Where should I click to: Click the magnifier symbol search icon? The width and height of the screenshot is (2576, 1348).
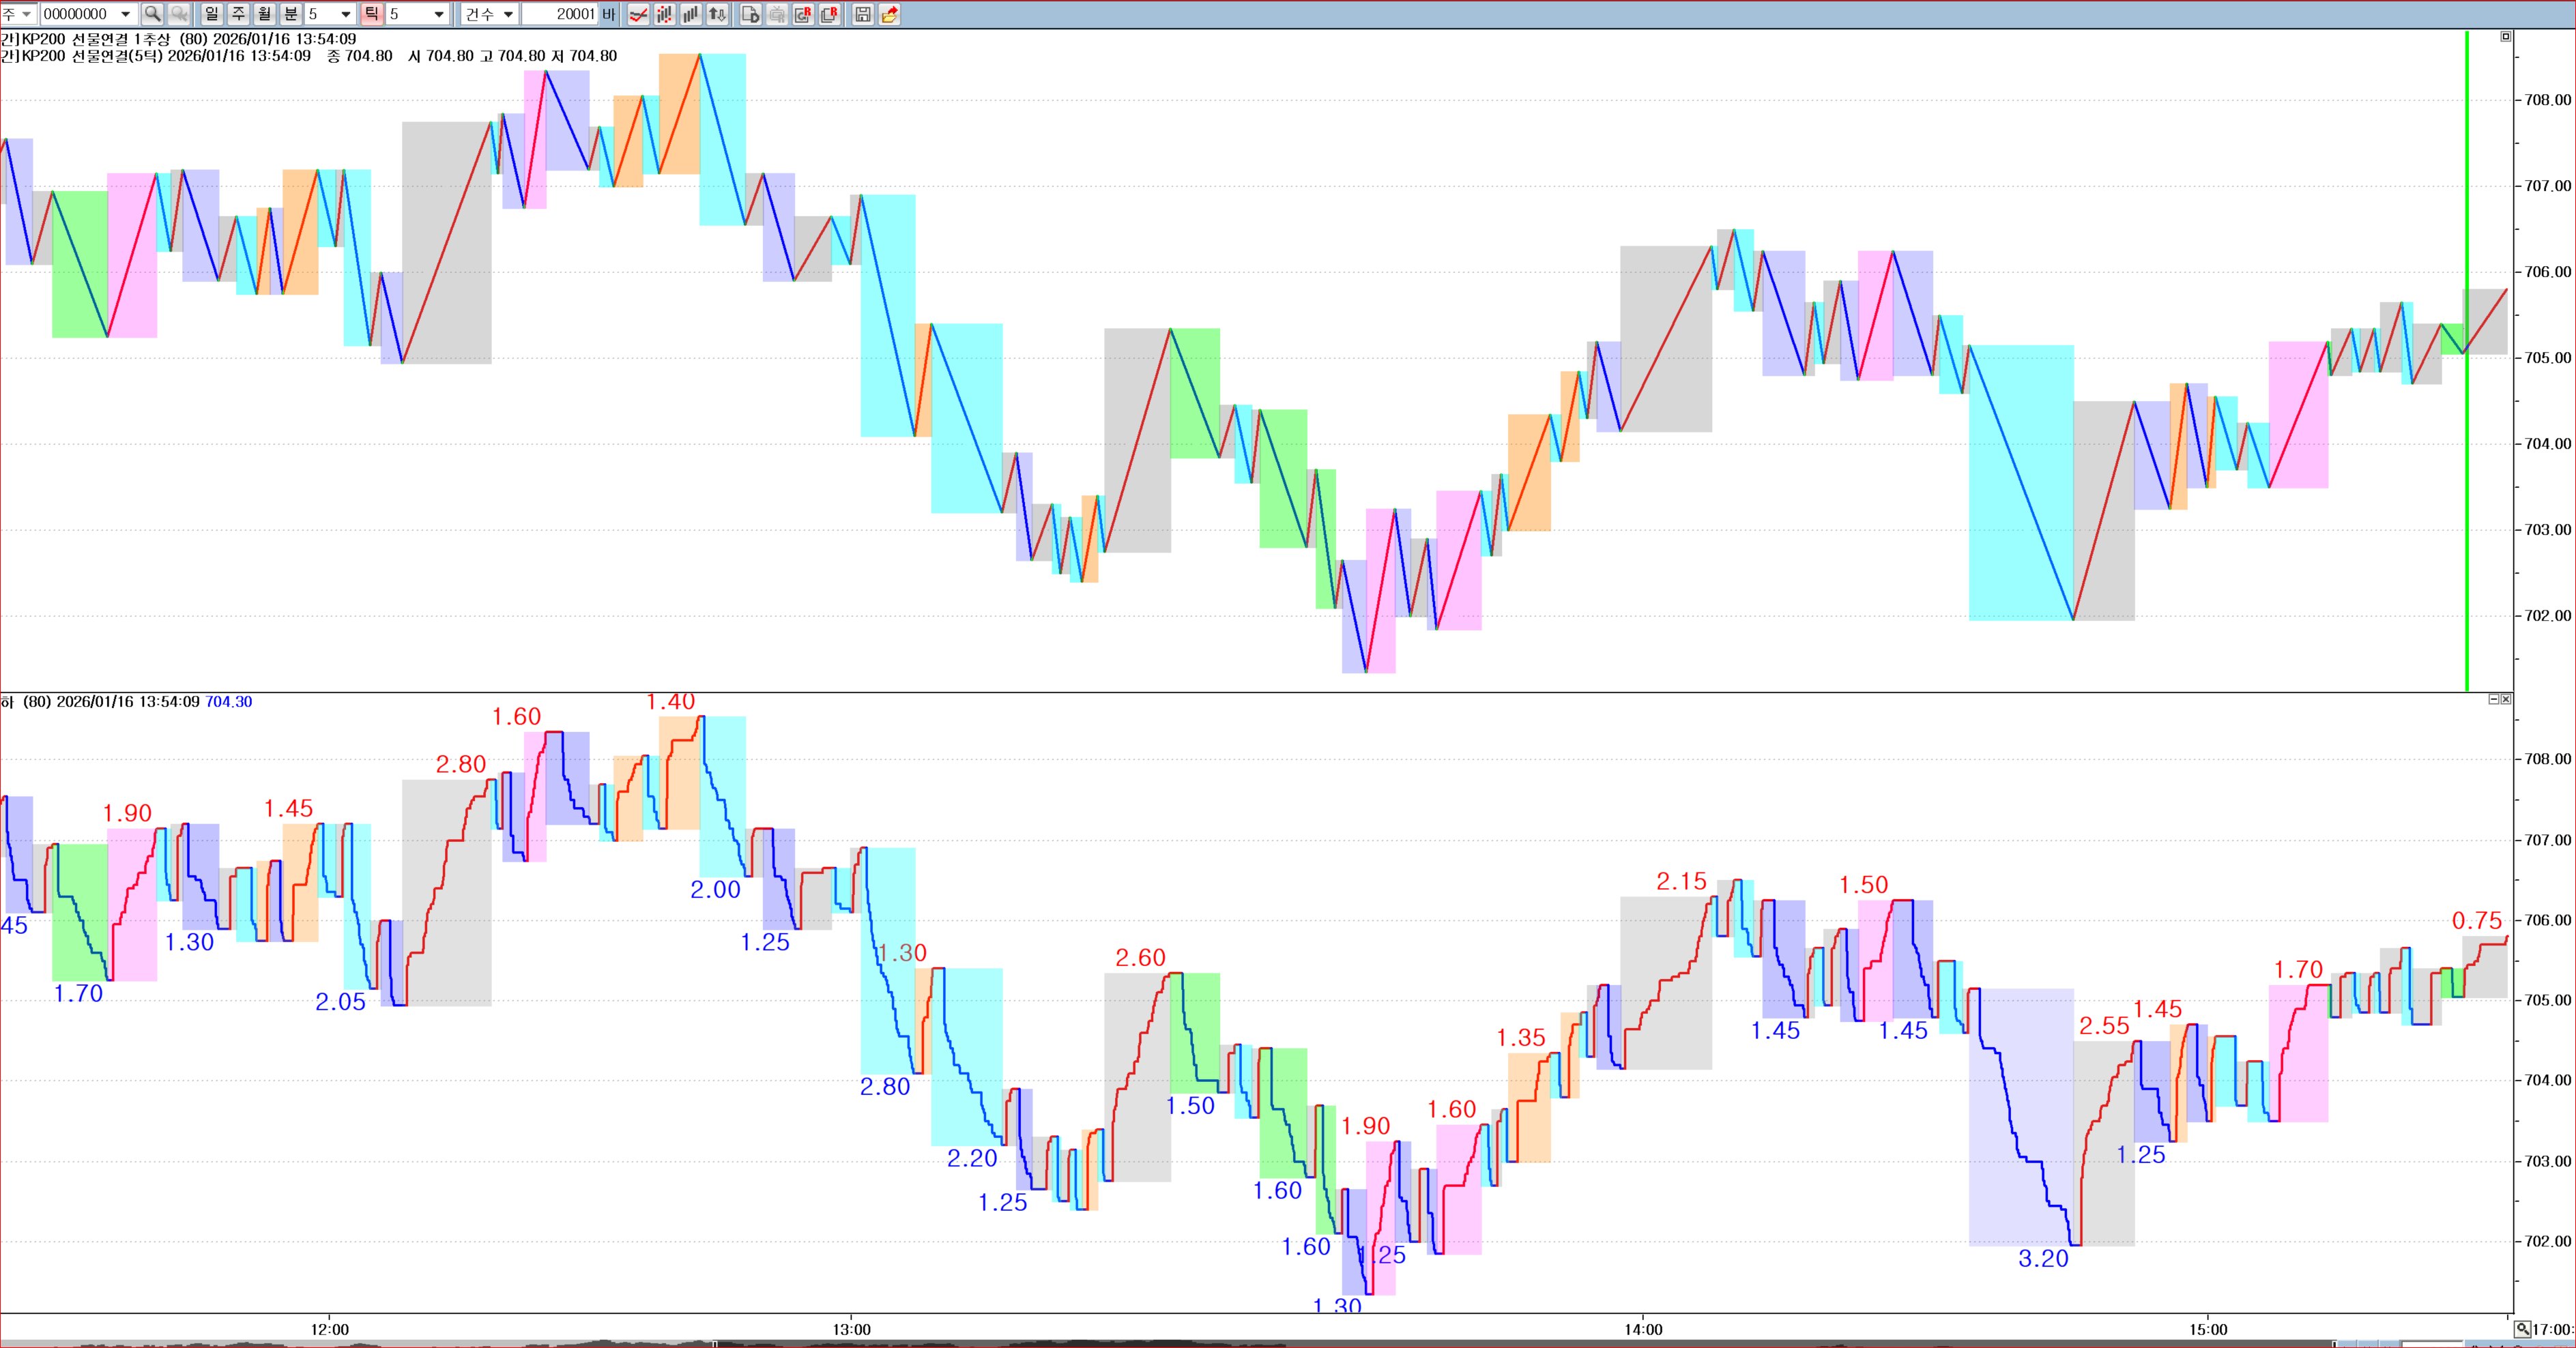pyautogui.click(x=152, y=14)
